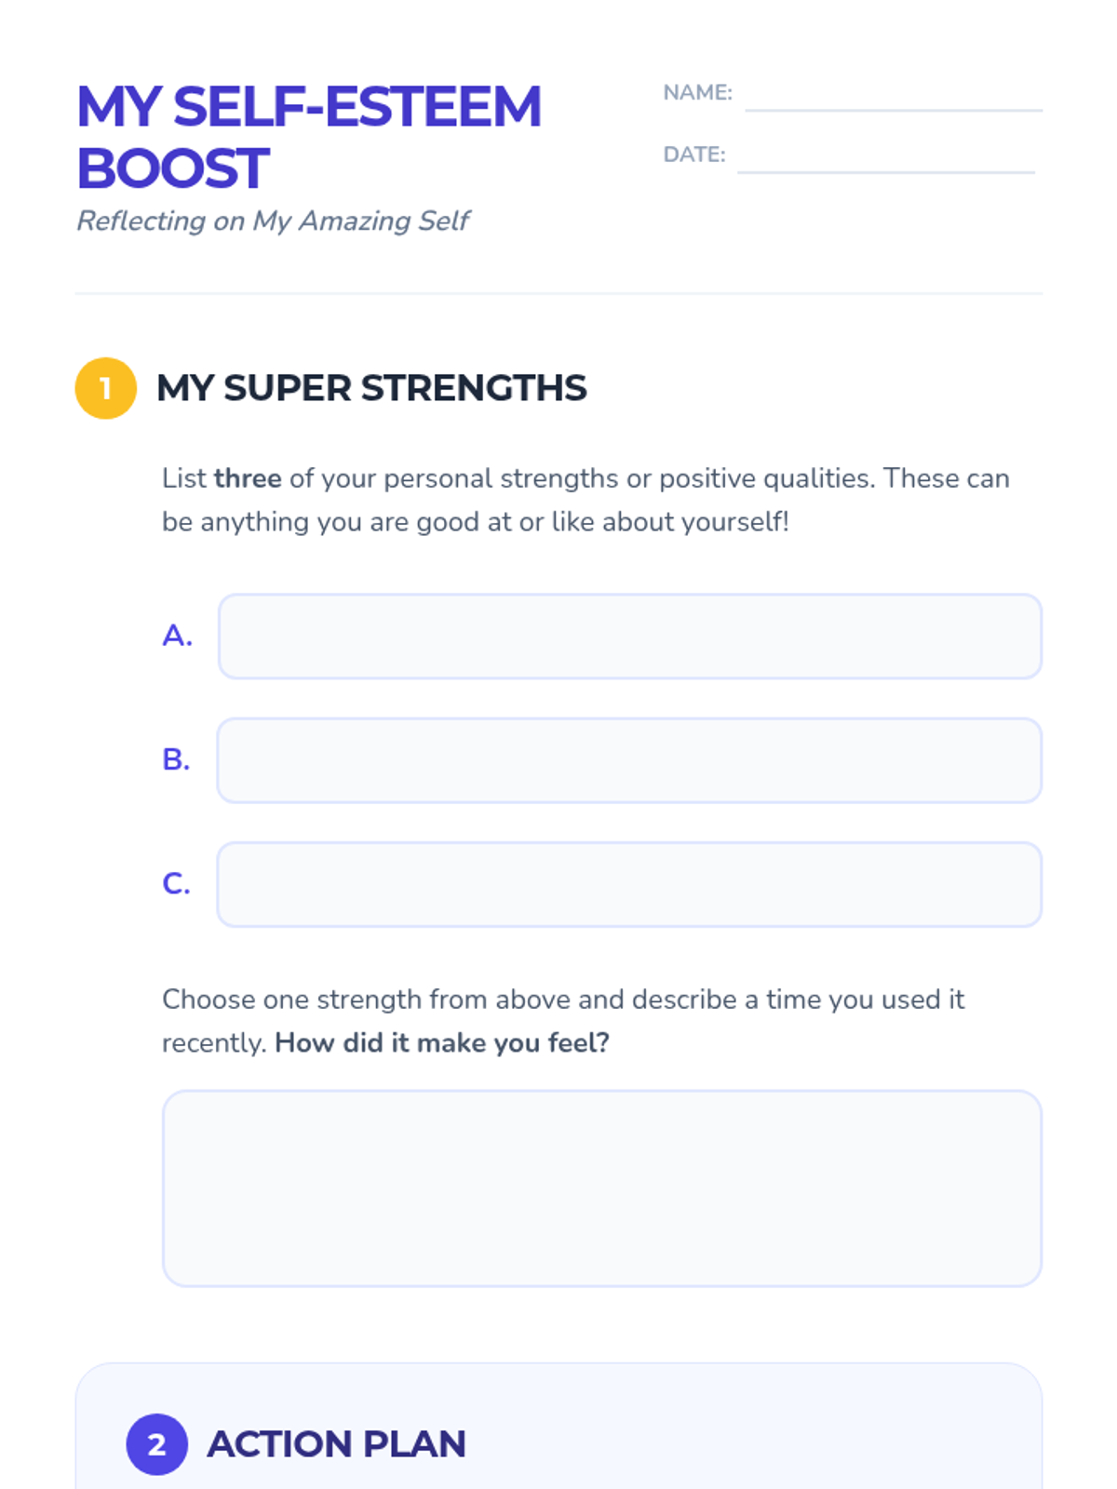Click the "C." list label

(176, 883)
